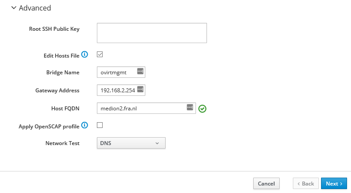
Task: Enable the Apply OpenSCAP profile checkbox
Action: point(100,125)
